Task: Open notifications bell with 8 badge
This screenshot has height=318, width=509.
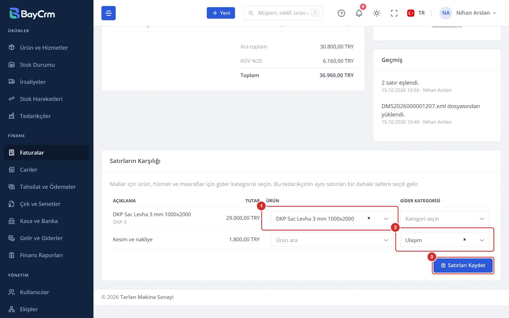Action: click(359, 13)
